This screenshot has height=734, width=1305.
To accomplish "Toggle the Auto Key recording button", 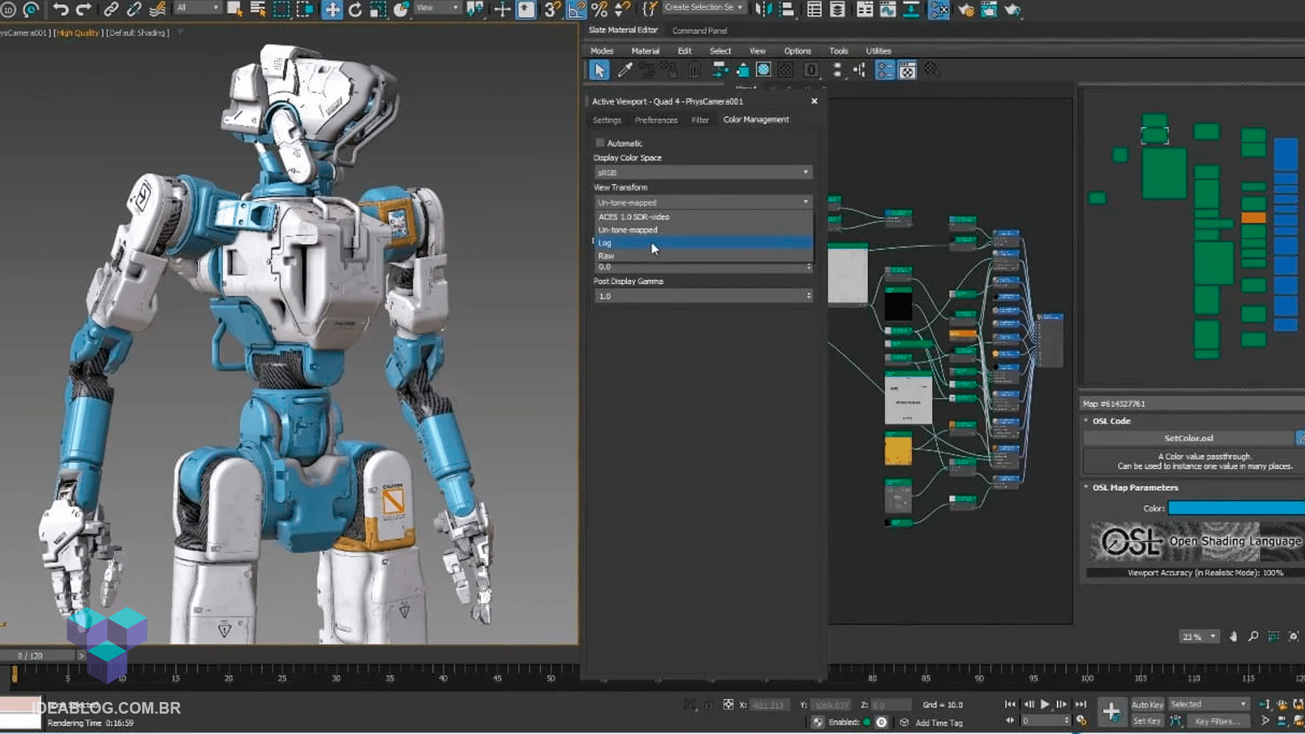I will [1147, 704].
